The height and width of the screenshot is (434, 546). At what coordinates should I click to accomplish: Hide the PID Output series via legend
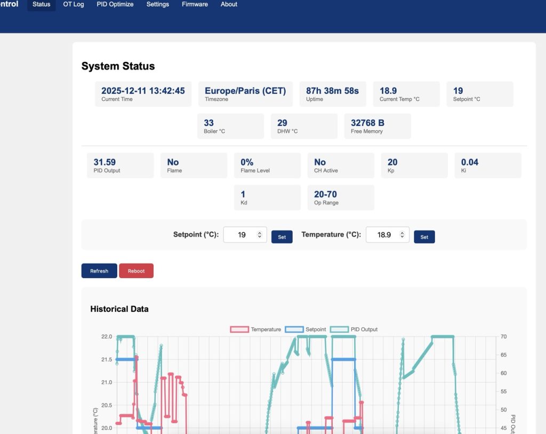tap(354, 329)
